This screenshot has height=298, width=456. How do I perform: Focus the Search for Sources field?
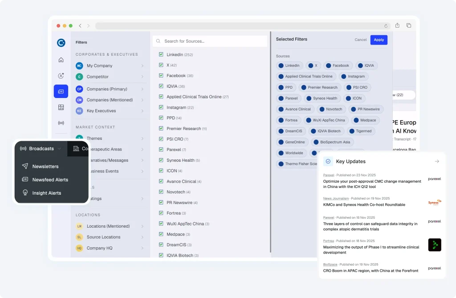[210, 41]
